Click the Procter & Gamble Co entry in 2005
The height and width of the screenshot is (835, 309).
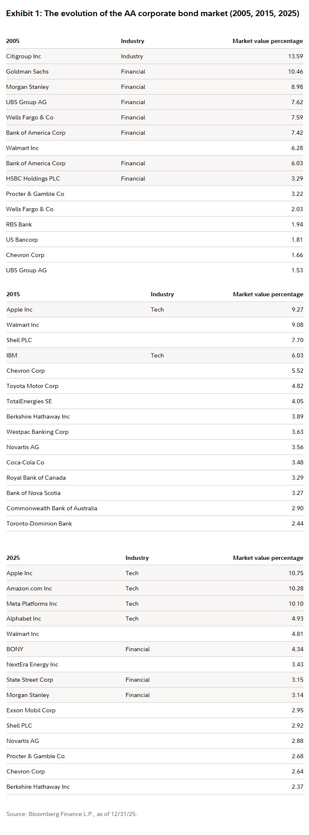[35, 194]
